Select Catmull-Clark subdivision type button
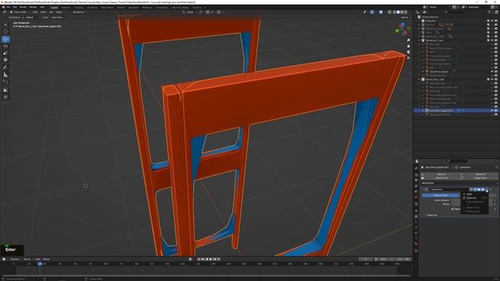Image resolution: width=500 pixels, height=281 pixels. point(441,195)
